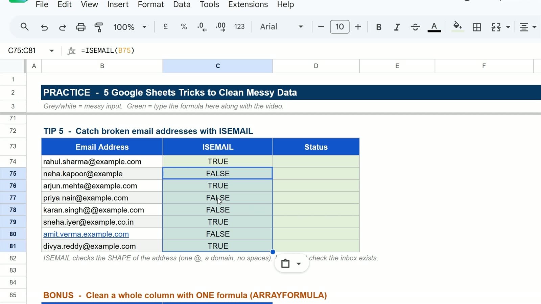Select the TRUE cell in row 74
Viewport: 541px width, 304px height.
[x=218, y=161]
